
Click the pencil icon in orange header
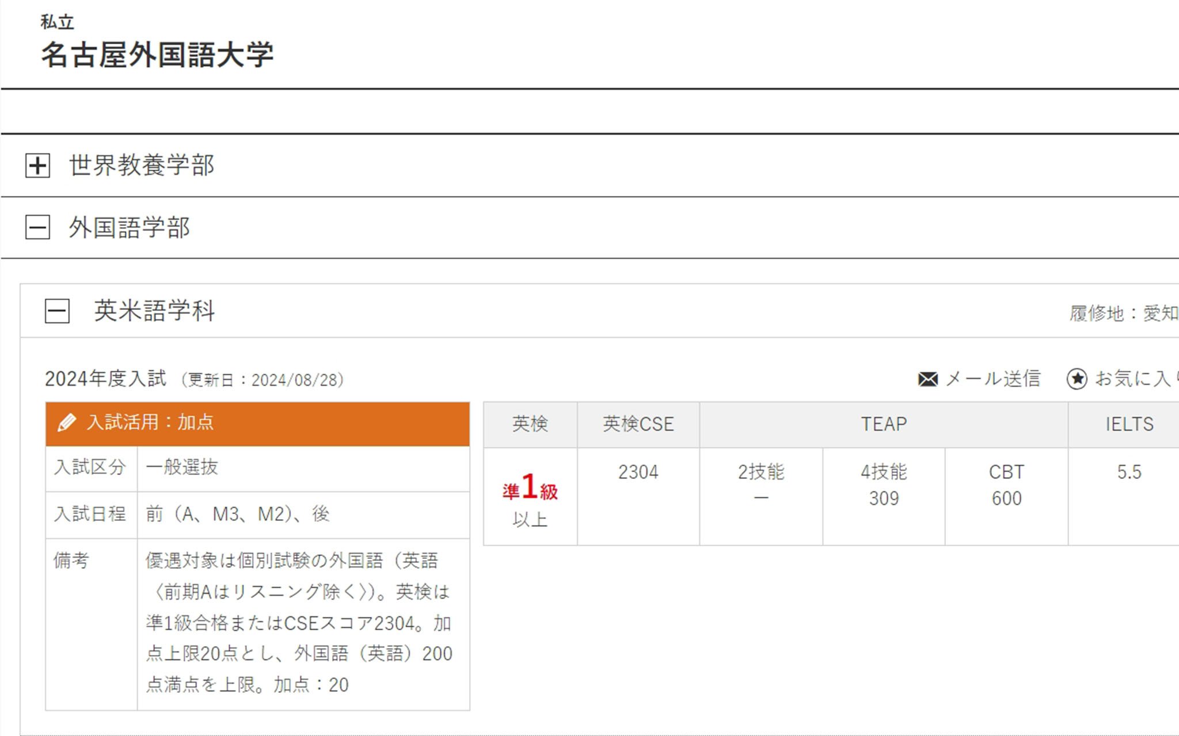pos(66,423)
